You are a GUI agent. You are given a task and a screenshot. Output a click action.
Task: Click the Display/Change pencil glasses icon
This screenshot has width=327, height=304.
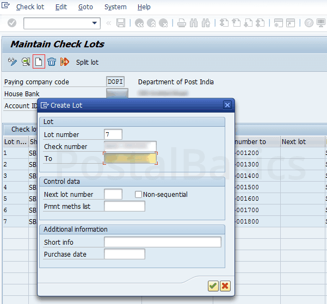(x=13, y=62)
